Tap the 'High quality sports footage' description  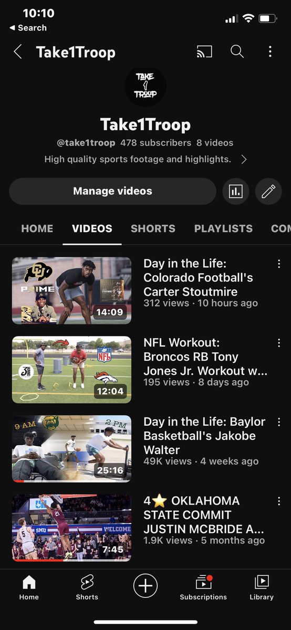[x=138, y=159]
